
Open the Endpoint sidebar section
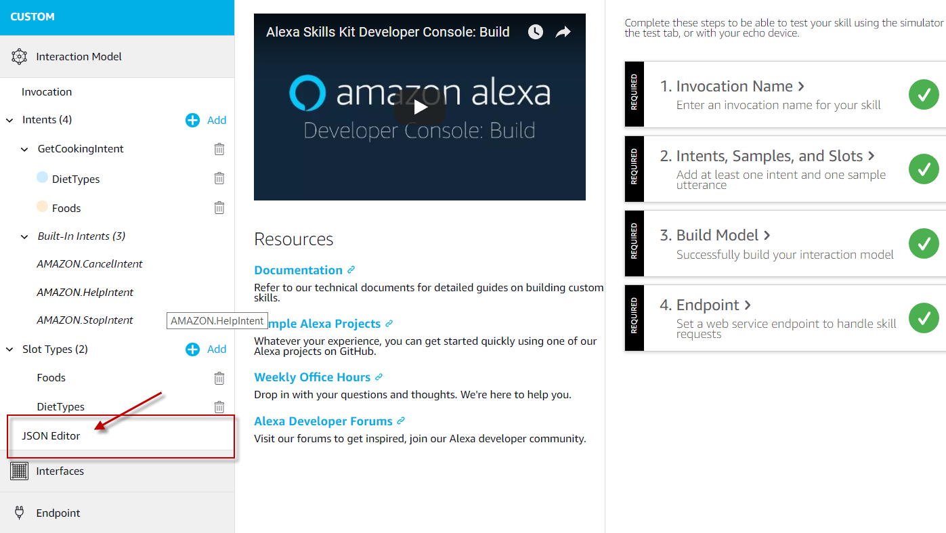pyautogui.click(x=117, y=513)
